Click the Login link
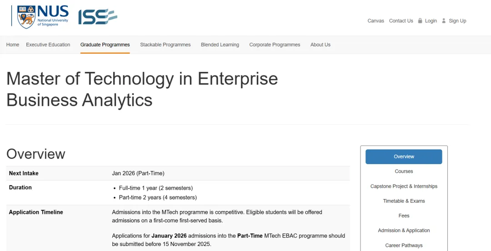 click(431, 21)
